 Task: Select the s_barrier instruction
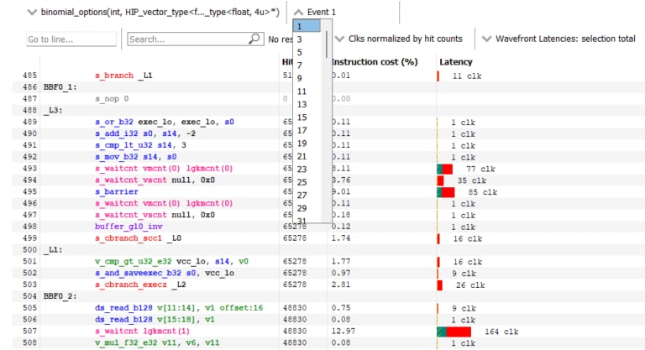tap(117, 191)
